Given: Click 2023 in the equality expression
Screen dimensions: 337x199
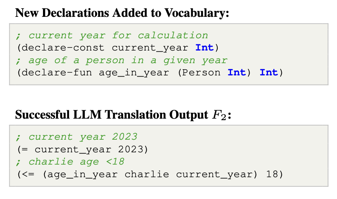Looking at the screenshot, I should click(x=131, y=149).
